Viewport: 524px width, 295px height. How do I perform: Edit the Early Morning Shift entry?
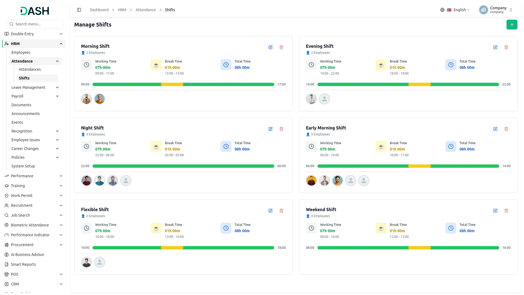(x=495, y=129)
